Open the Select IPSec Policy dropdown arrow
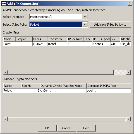Viewport: 134px width, 134px height. point(85,25)
